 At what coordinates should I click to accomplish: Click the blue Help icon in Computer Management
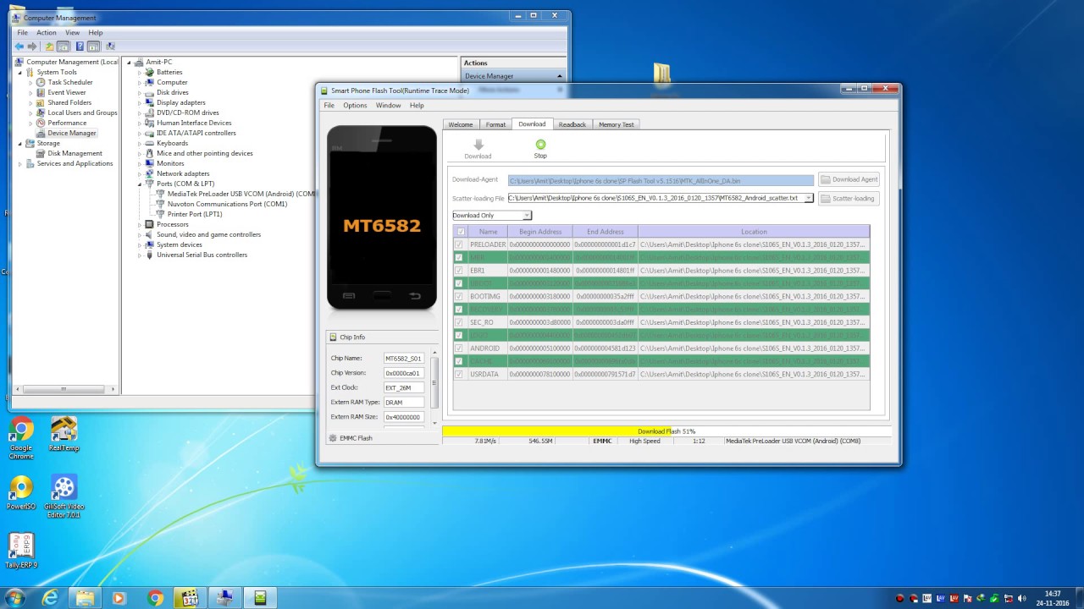coord(80,47)
